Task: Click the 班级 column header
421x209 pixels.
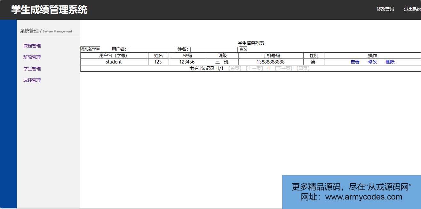Action: [222, 56]
